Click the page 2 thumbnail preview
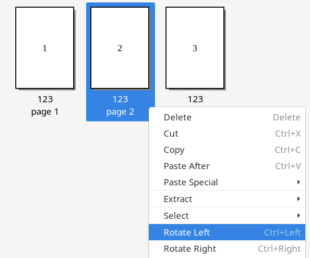Image resolution: width=310 pixels, height=258 pixels. 120,48
